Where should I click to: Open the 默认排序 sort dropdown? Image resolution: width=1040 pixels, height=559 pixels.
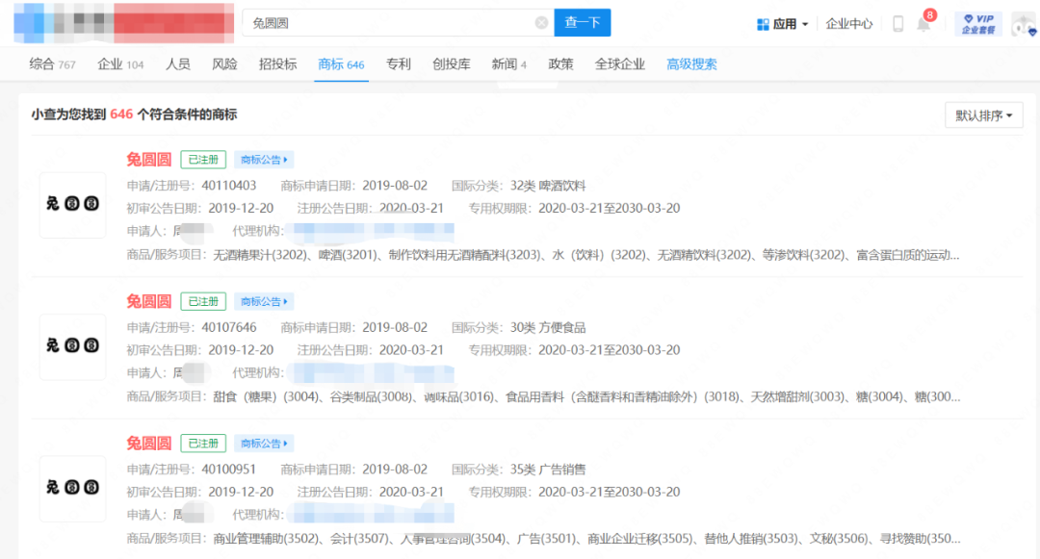pyautogui.click(x=983, y=115)
